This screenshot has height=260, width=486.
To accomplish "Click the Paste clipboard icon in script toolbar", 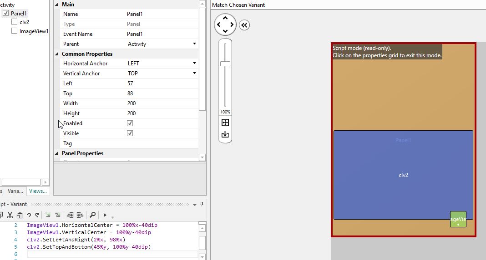I will (20, 215).
